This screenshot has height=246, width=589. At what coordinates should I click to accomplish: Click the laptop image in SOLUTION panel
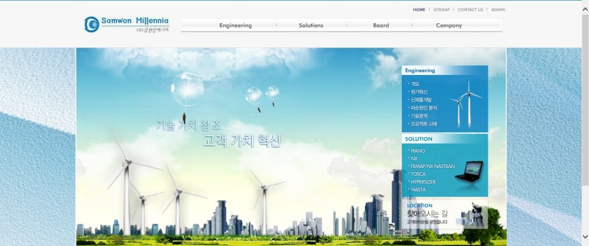tap(469, 171)
